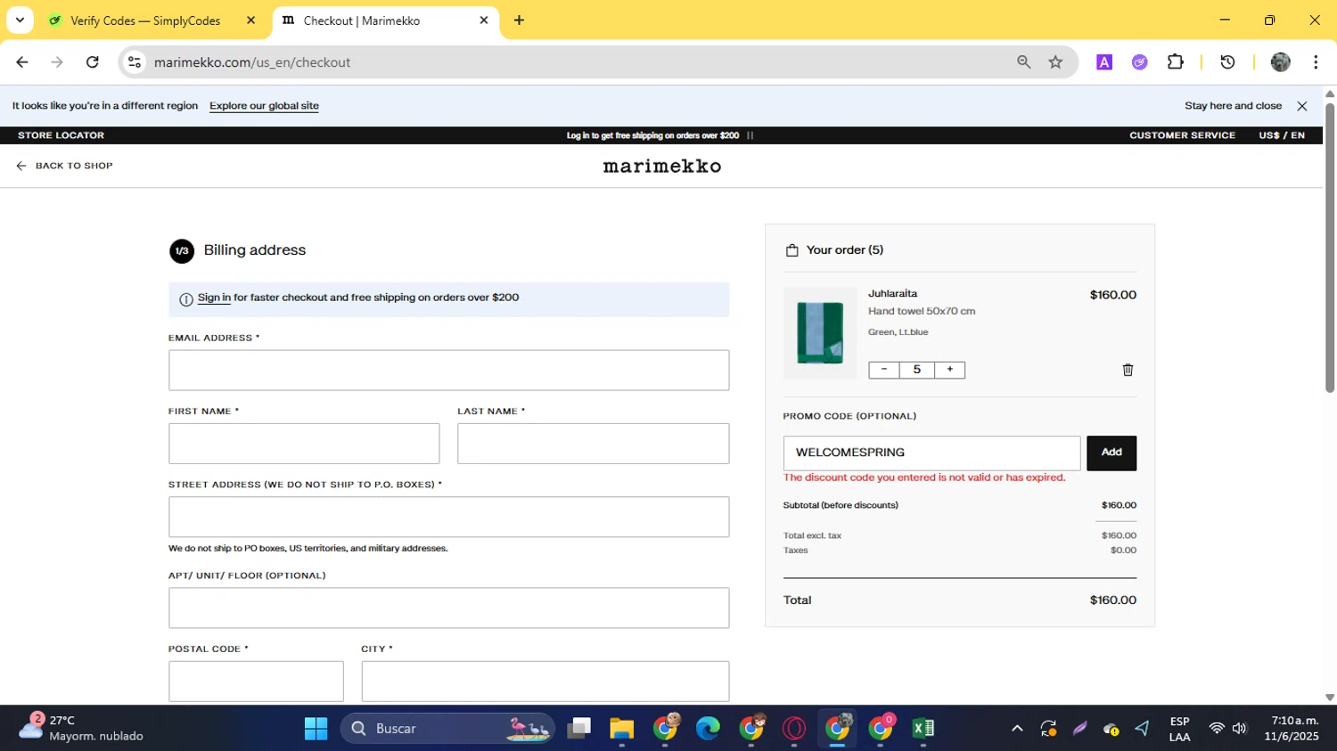Click the Sign in link
Viewport: 1337px width, 751px height.
[214, 298]
